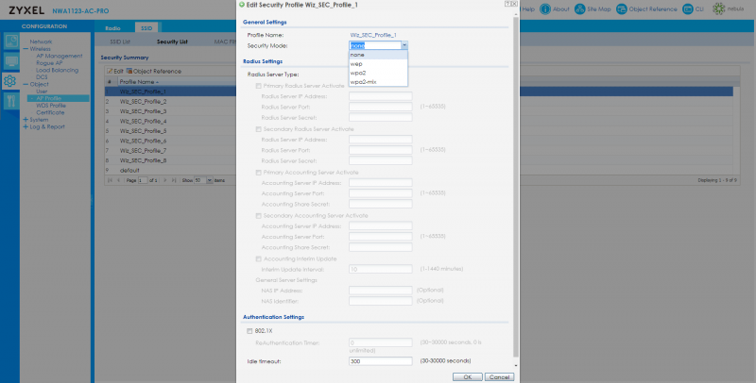Toggle Primary Accounting Server Activate checkbox
The image size is (756, 383).
[x=258, y=173]
